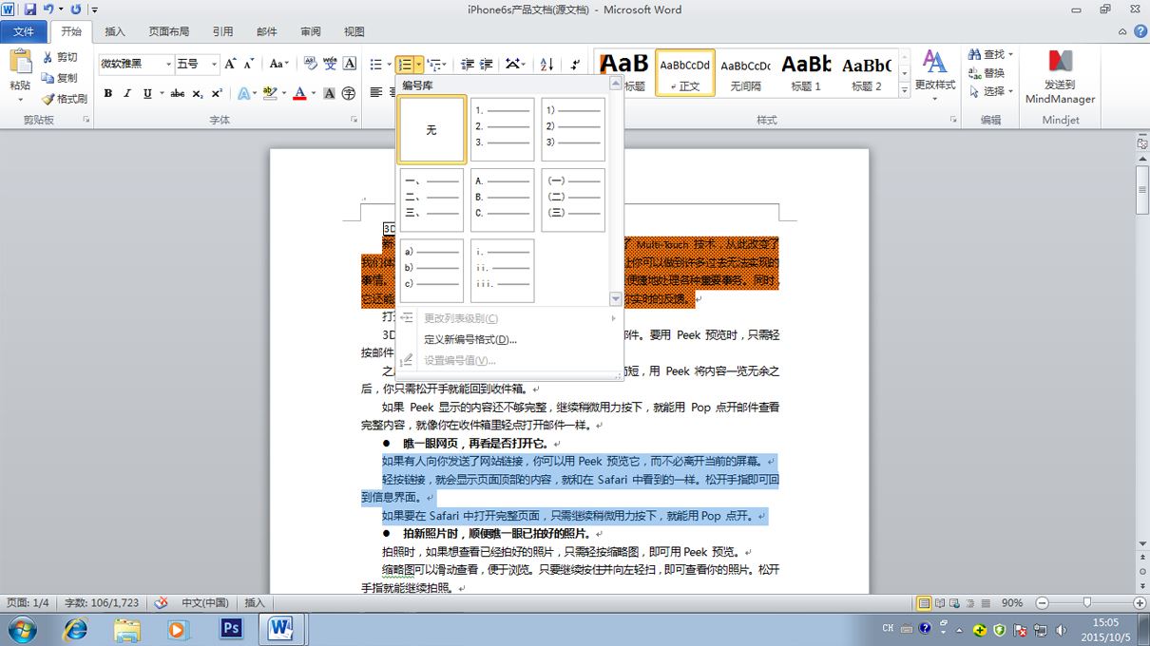Open the File (文件) tab
The height and width of the screenshot is (646, 1150).
tap(23, 31)
